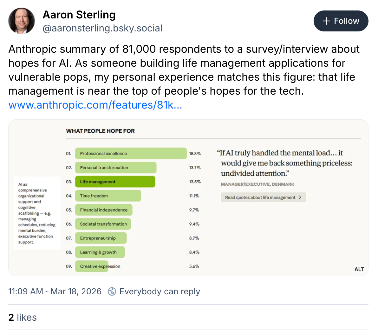
Task: Open the @aaronsterling.bsky.social handle
Action: click(x=102, y=28)
